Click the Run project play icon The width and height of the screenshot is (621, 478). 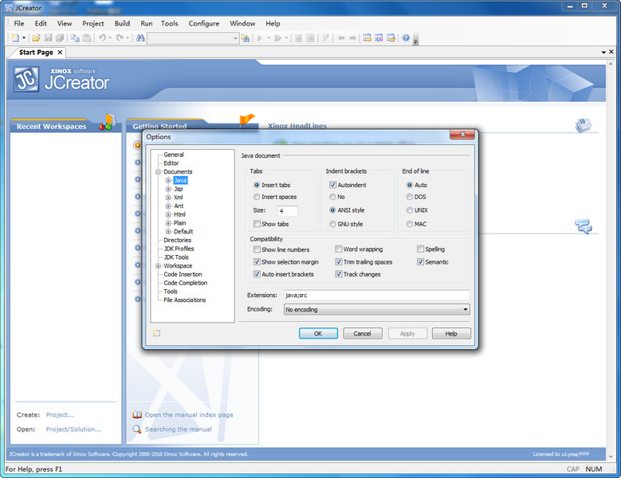coord(260,38)
